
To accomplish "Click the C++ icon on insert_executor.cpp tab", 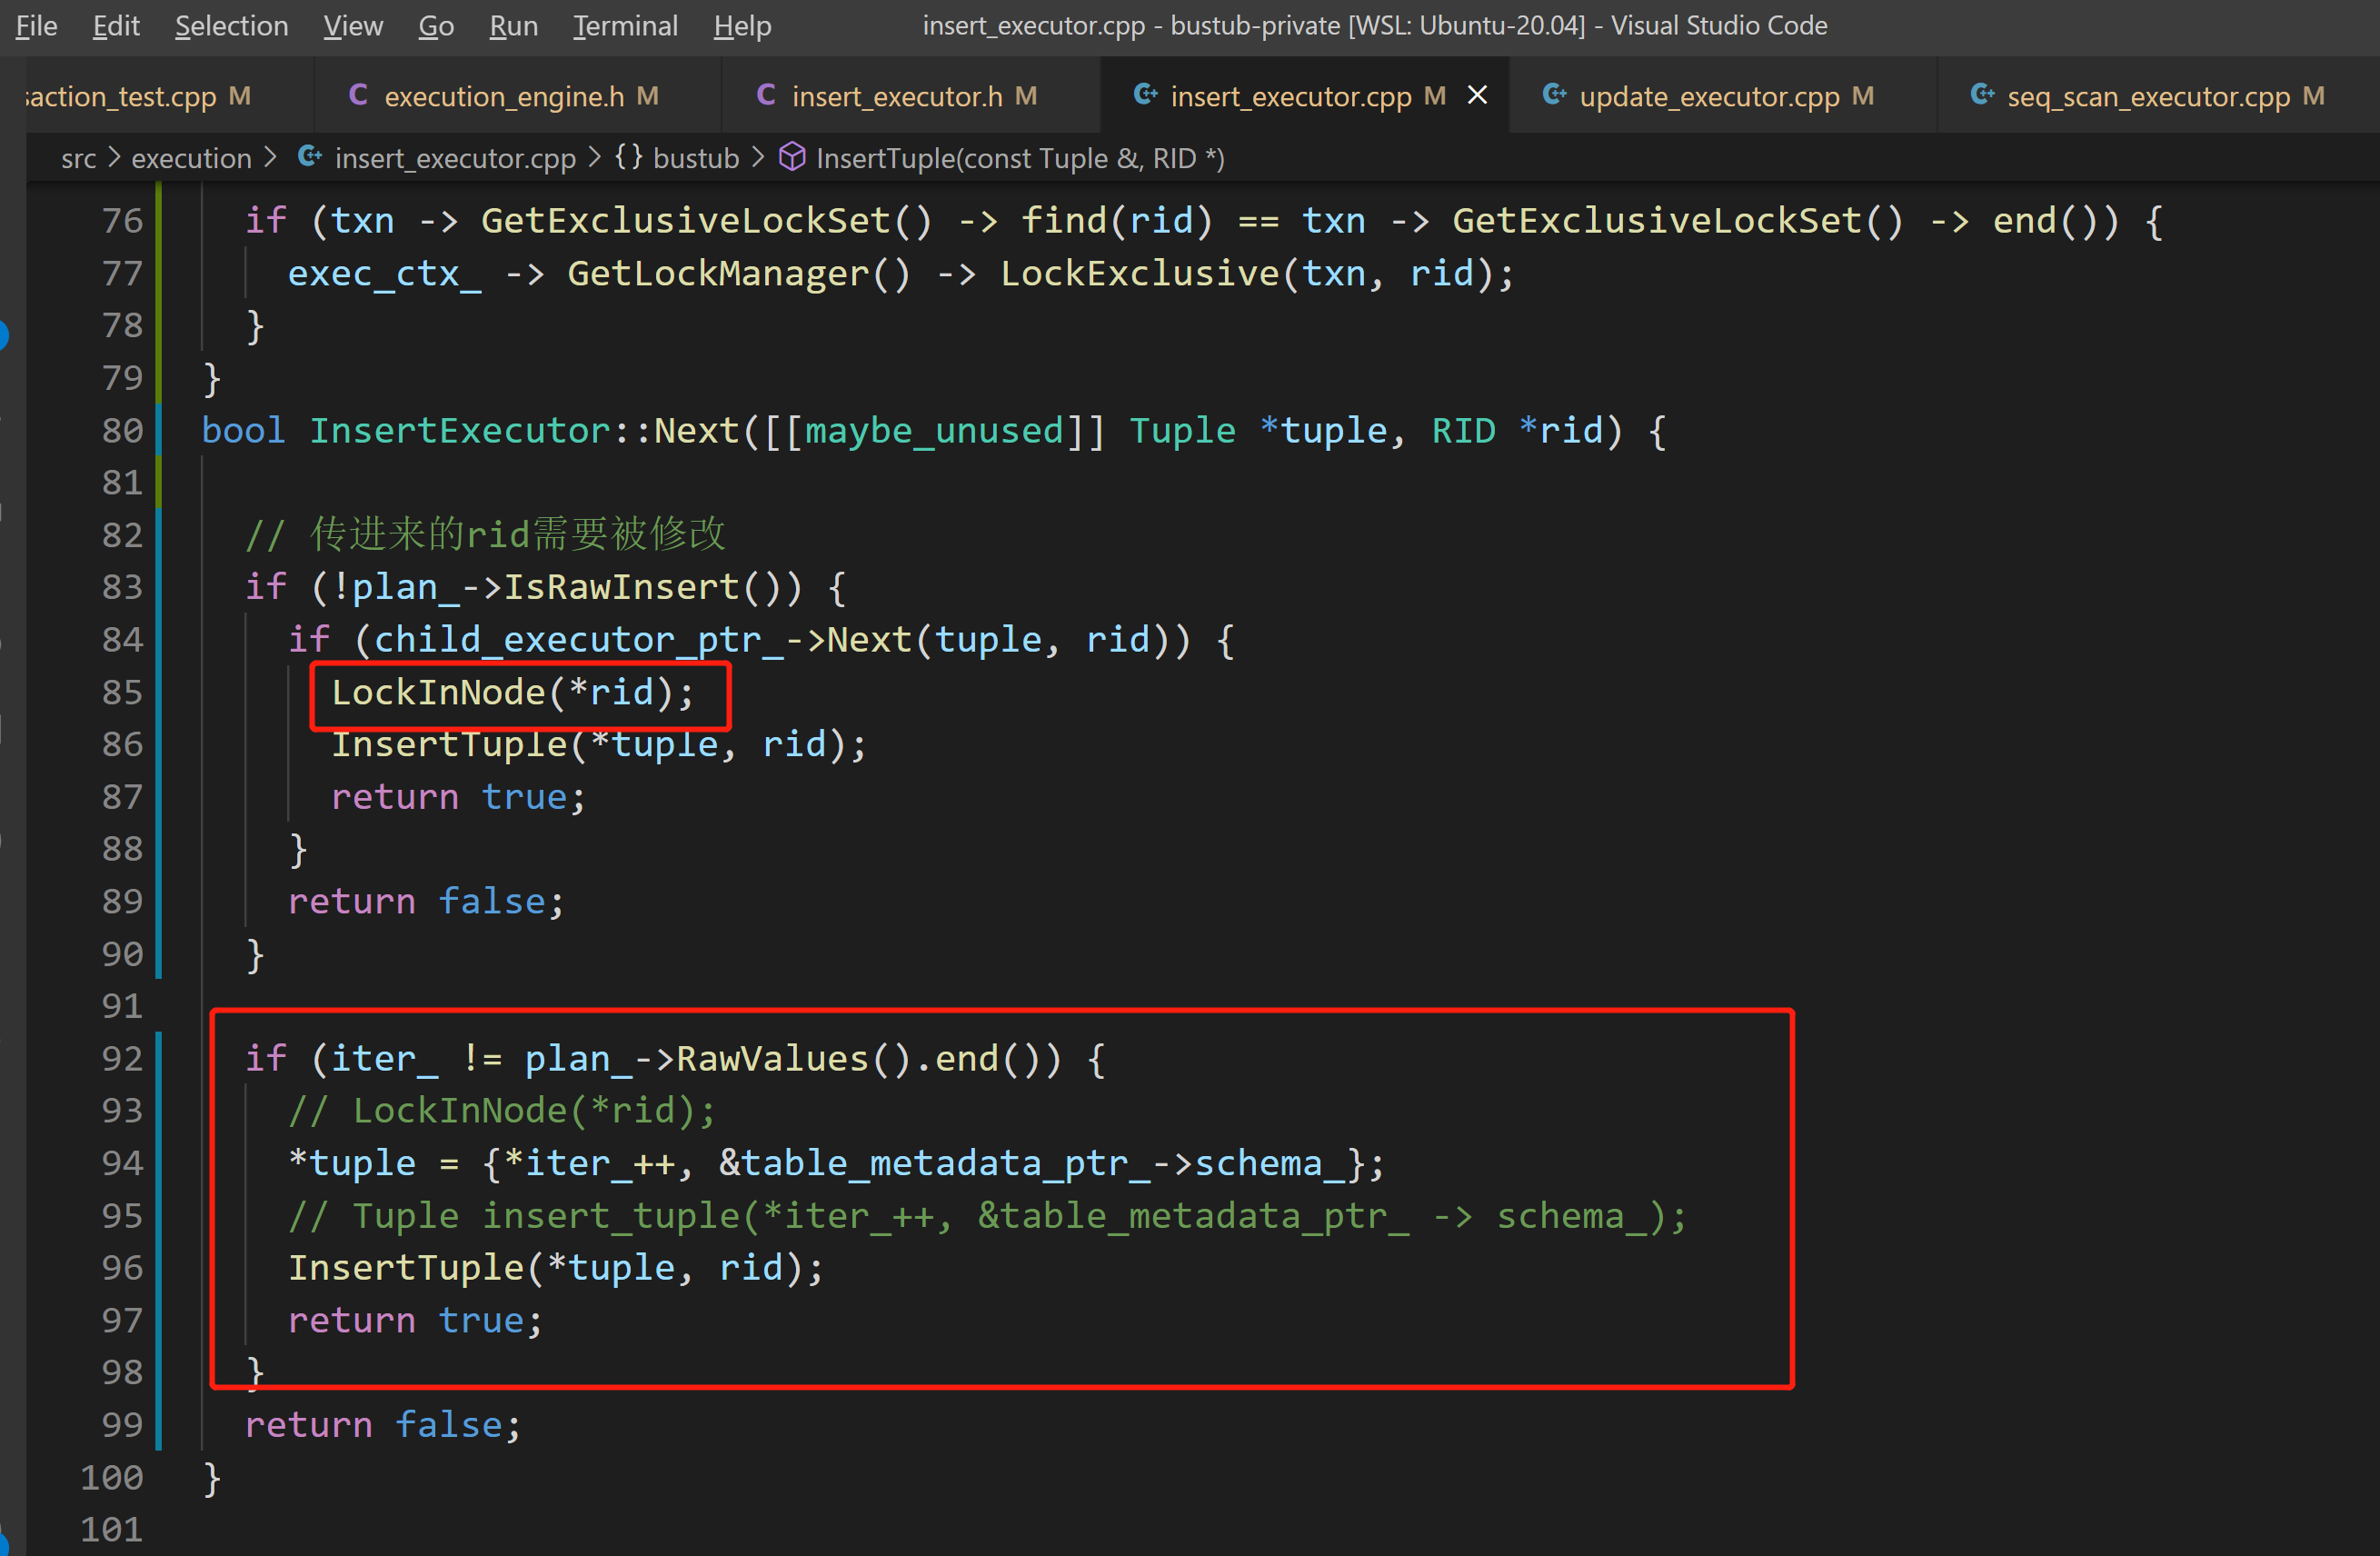I will tap(1144, 96).
